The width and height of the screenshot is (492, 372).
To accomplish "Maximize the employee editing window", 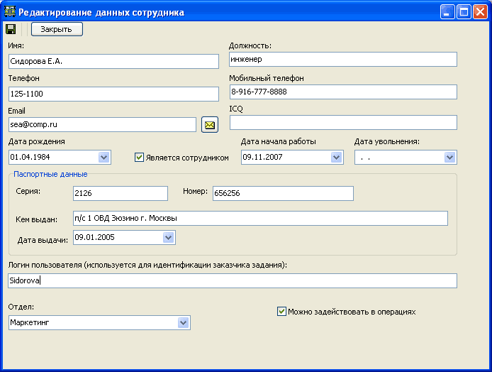I will tap(464, 12).
